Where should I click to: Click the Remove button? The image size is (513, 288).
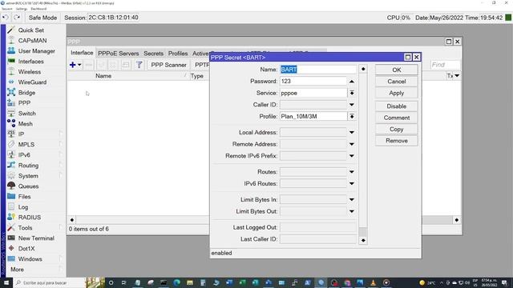click(x=397, y=141)
